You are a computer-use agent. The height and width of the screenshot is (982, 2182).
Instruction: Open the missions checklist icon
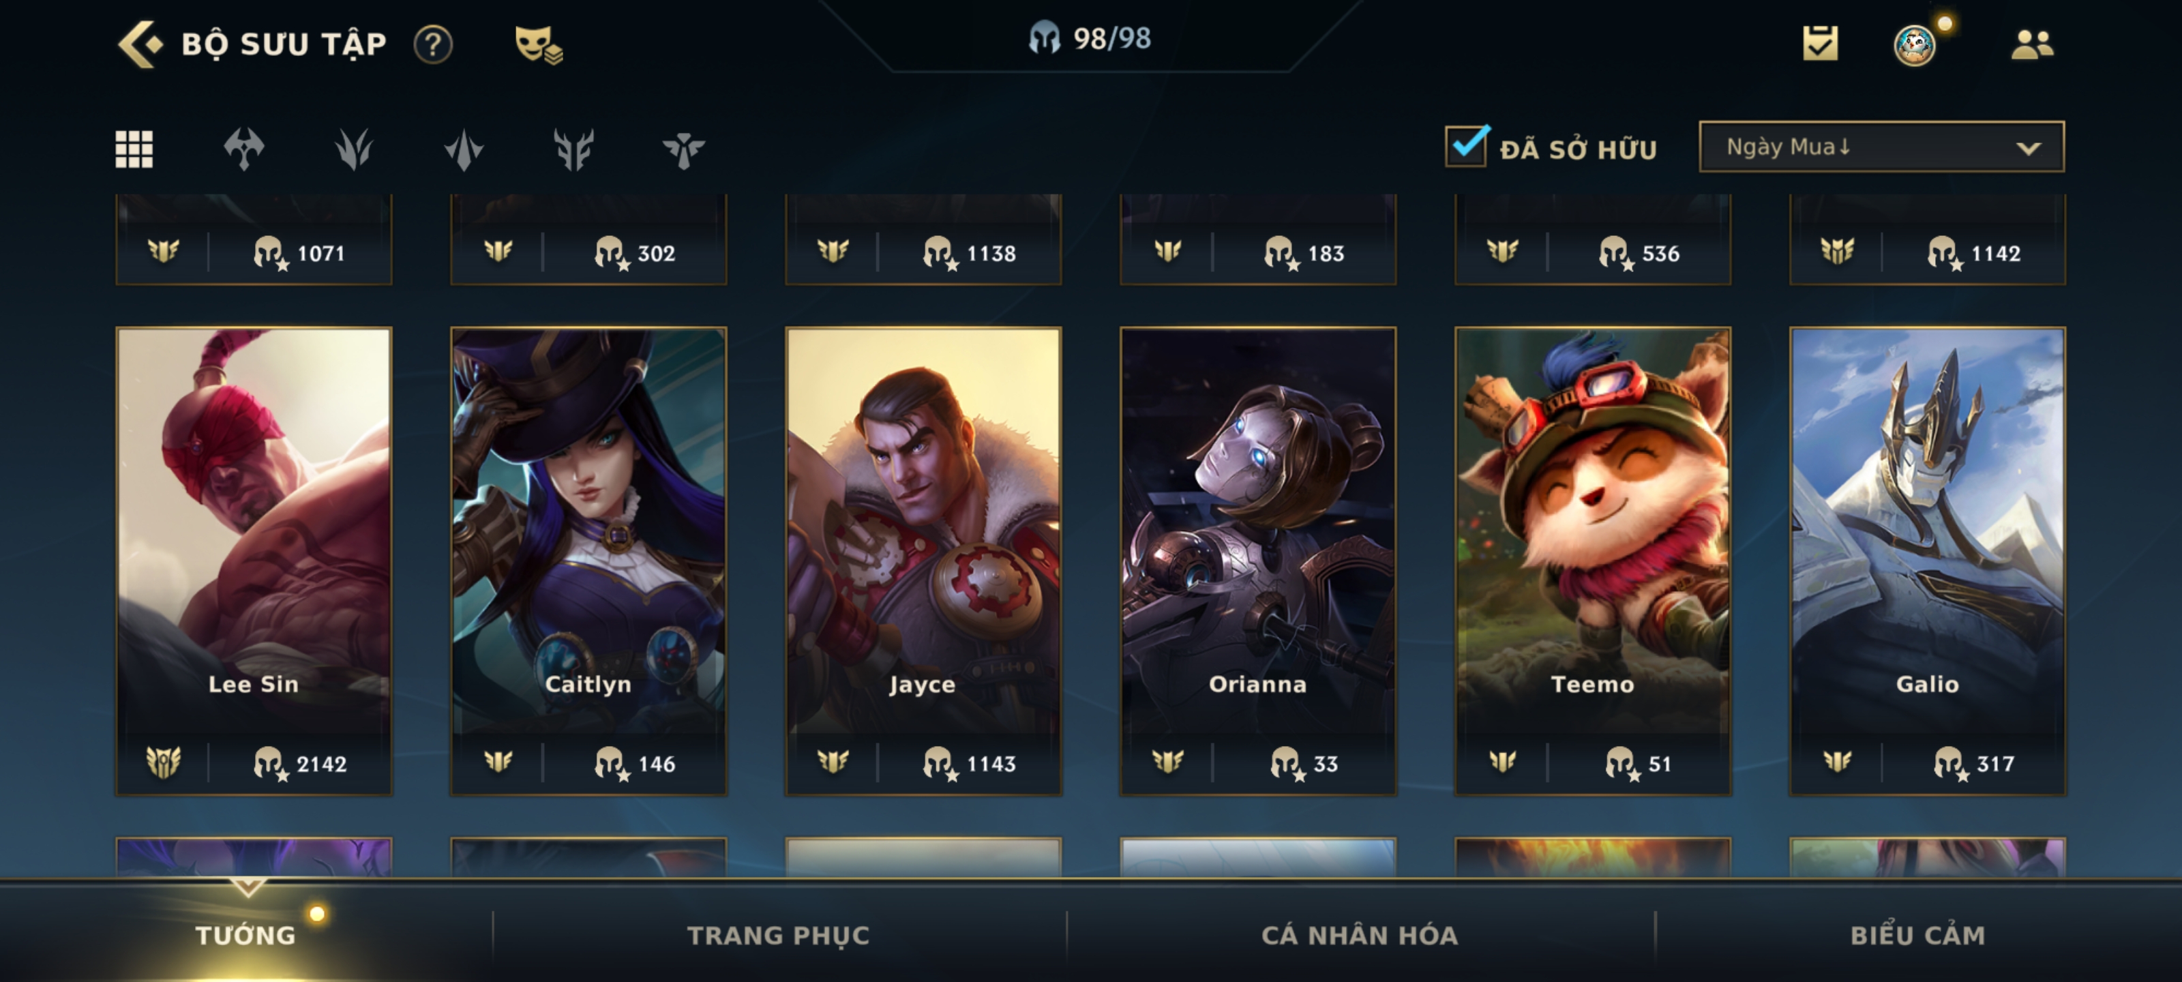[1819, 43]
